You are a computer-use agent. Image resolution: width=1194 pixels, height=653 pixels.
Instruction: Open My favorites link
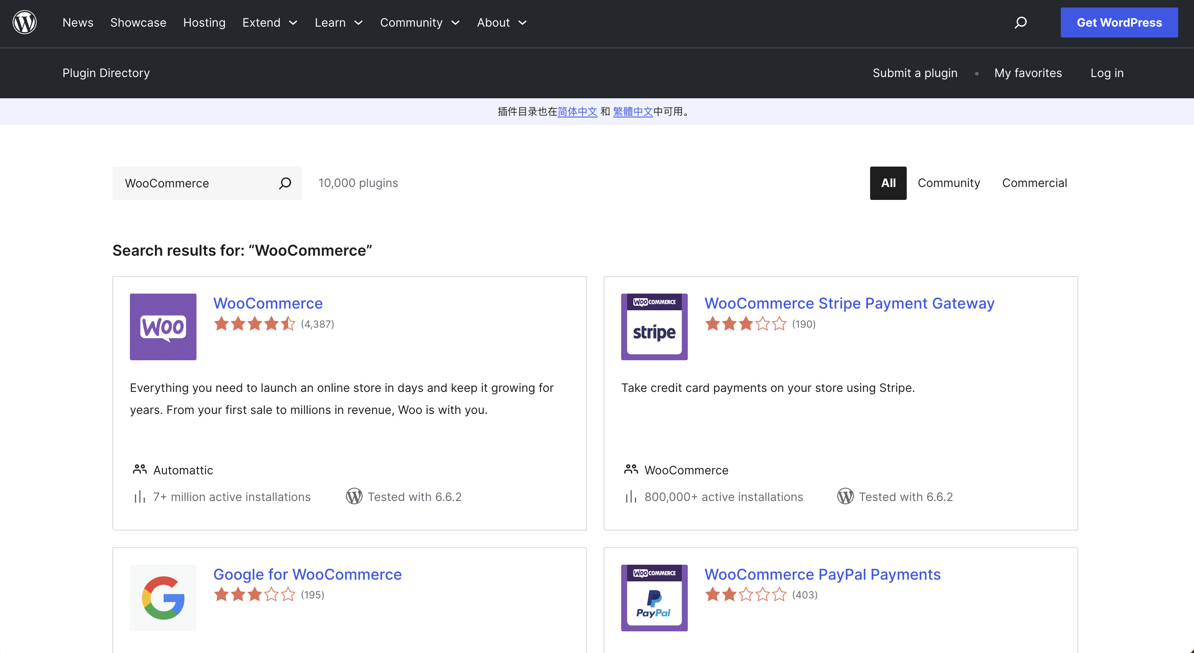tap(1028, 73)
